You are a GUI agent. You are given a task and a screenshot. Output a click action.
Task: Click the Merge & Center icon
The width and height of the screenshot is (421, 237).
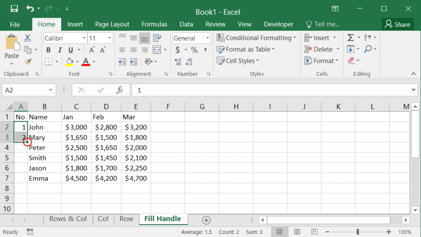pyautogui.click(x=157, y=50)
